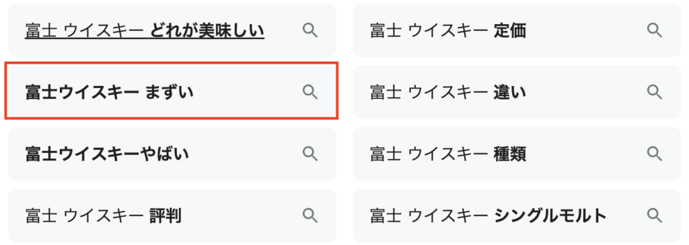Open the 富士 ウイスキー 種類 search
This screenshot has width=689, height=245.
[x=447, y=154]
